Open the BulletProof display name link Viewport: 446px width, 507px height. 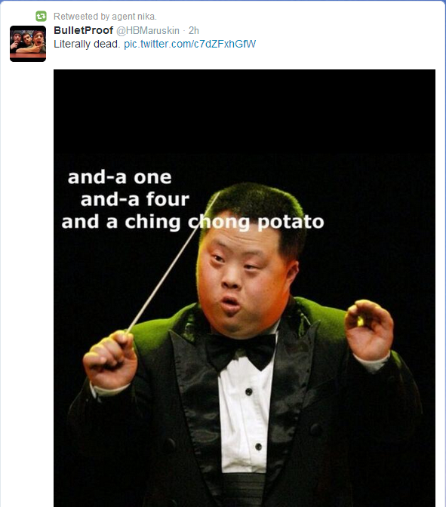coord(83,30)
